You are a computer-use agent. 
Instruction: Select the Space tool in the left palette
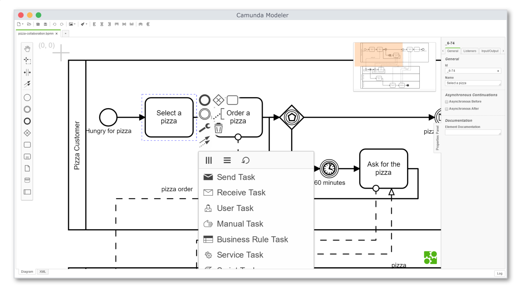tap(27, 72)
